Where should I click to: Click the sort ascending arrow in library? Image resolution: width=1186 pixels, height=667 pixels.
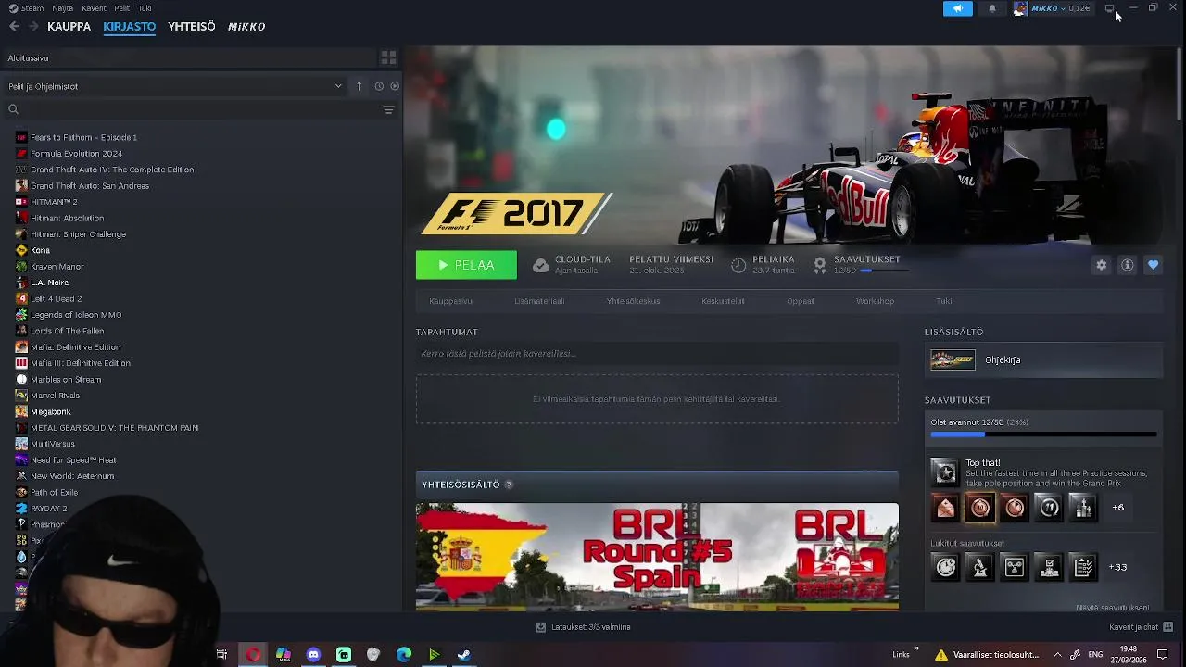coord(360,86)
